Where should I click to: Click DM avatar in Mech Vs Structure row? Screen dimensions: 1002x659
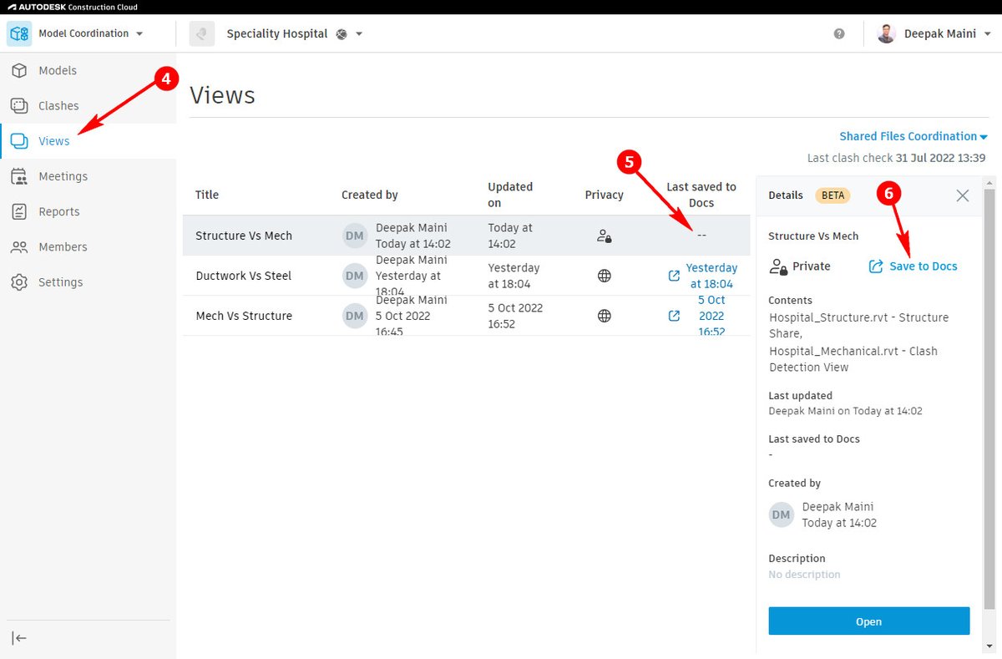355,316
